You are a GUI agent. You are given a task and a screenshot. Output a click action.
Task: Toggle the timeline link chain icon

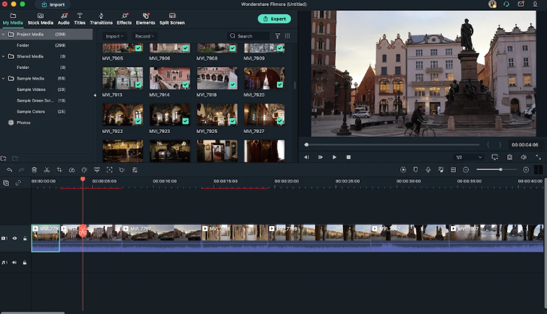pos(18,183)
